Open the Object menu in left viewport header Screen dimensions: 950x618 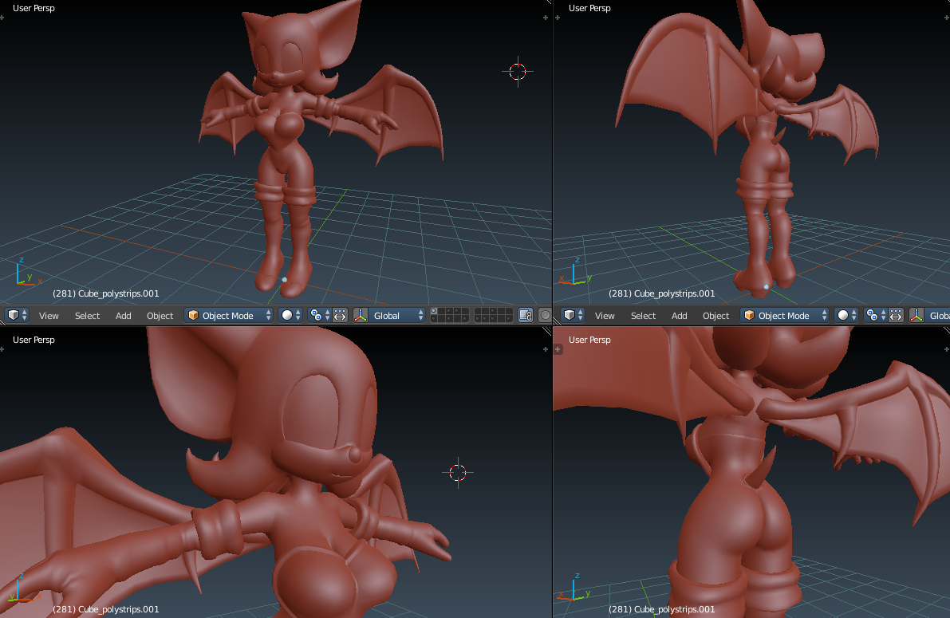click(160, 316)
